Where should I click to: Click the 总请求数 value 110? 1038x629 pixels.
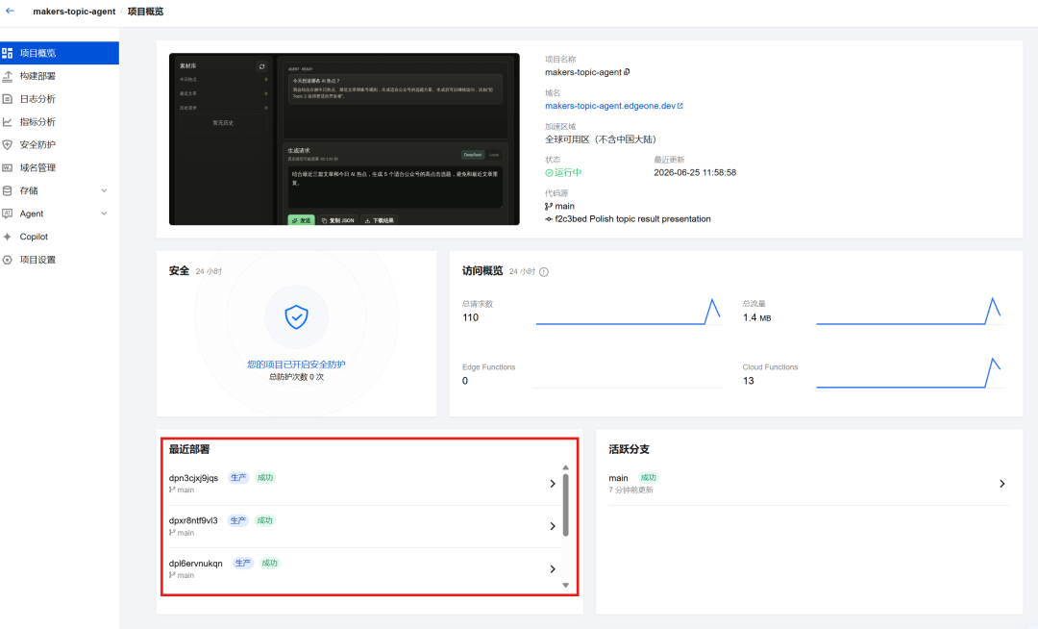coord(470,317)
